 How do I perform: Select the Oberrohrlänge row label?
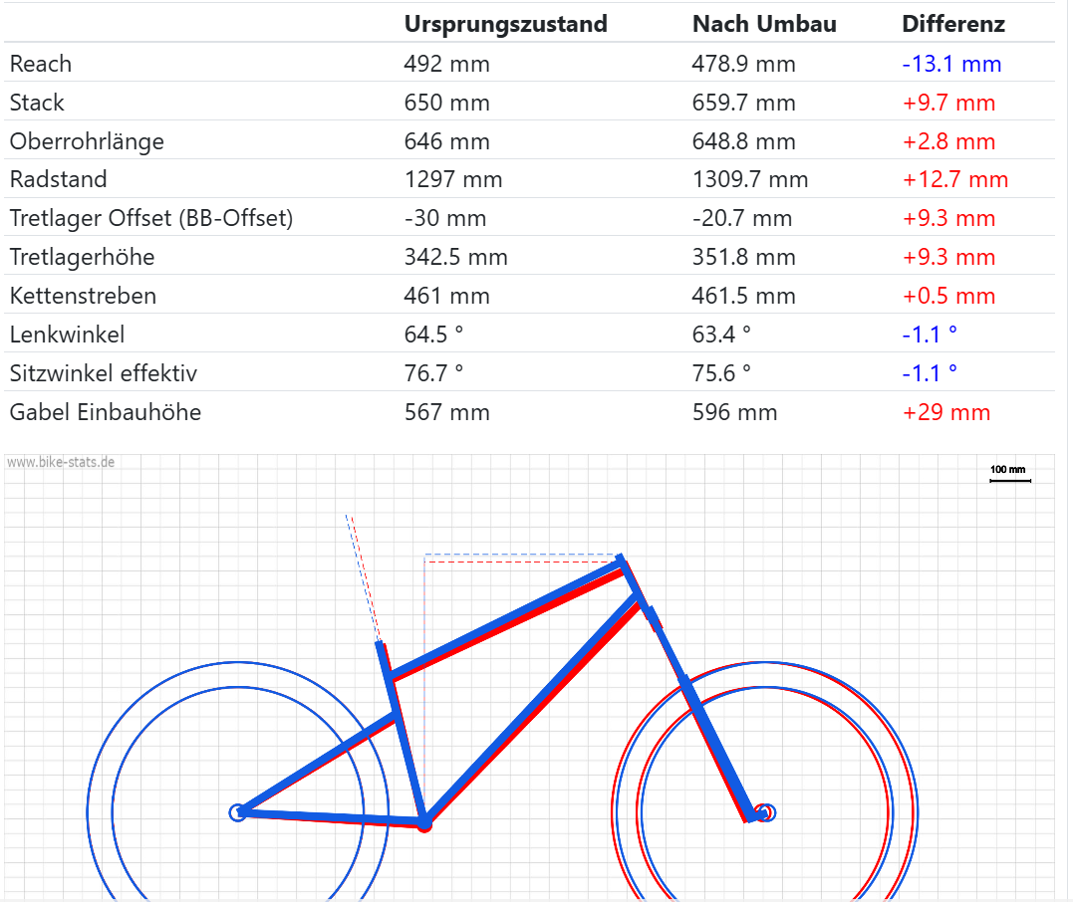pyautogui.click(x=87, y=142)
